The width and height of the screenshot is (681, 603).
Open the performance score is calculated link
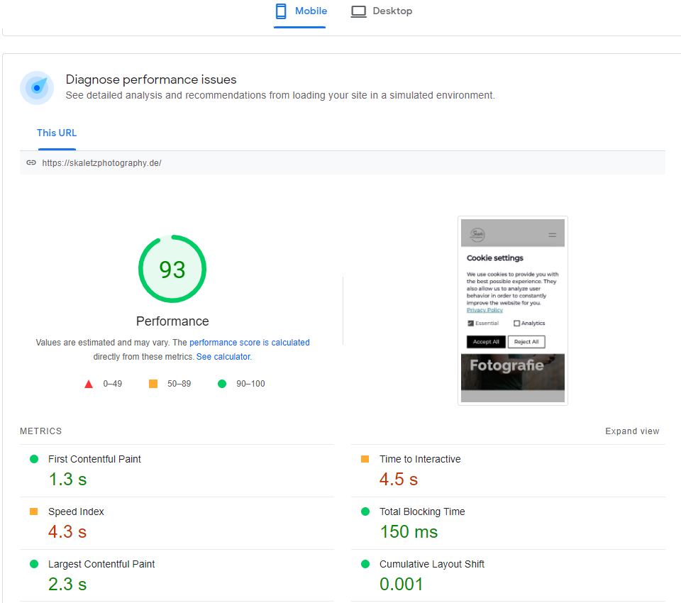click(250, 343)
